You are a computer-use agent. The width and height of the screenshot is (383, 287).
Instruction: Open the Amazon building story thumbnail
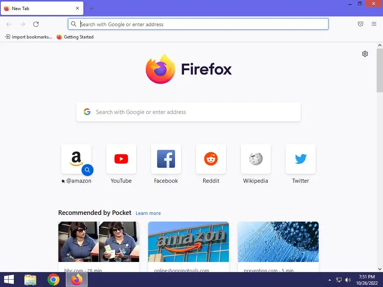click(189, 242)
